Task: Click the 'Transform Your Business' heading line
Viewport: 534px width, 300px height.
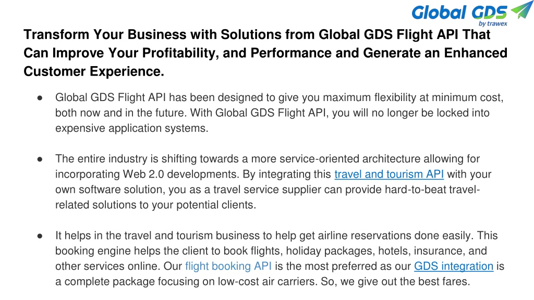Action: pyautogui.click(x=257, y=34)
